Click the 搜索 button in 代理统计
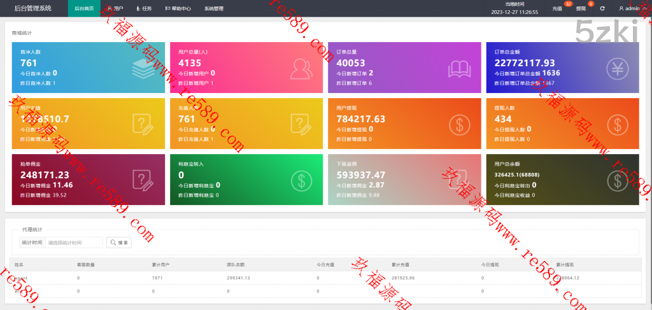Viewport: 652px width, 310px height. click(x=119, y=243)
